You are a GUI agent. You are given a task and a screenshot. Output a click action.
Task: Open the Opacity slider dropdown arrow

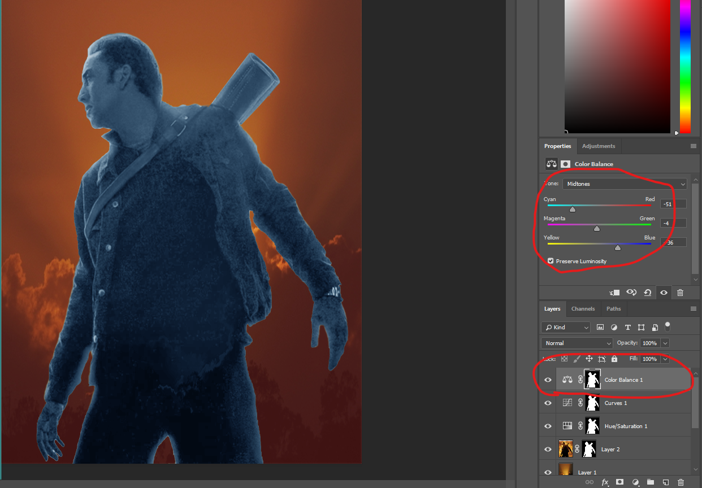tap(665, 343)
